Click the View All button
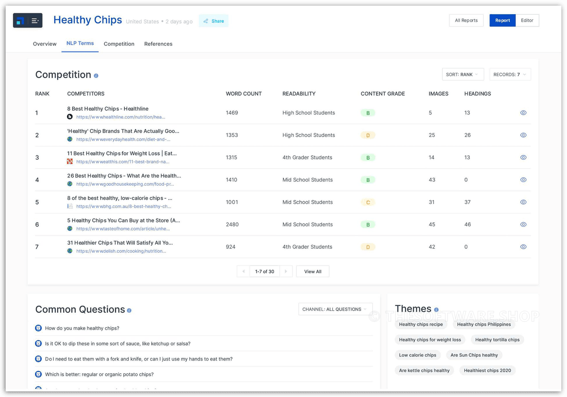The width and height of the screenshot is (567, 397). (x=313, y=271)
